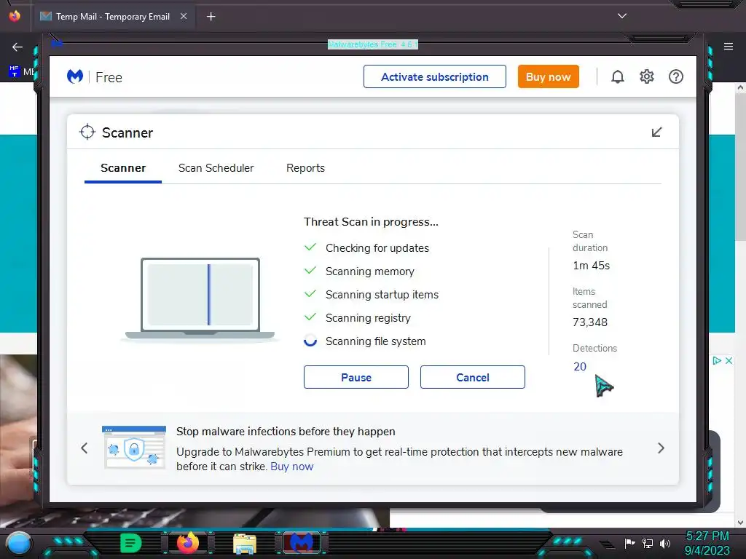Screen dimensions: 746x559
Task: Show the previous promo banner
Action: 85,448
